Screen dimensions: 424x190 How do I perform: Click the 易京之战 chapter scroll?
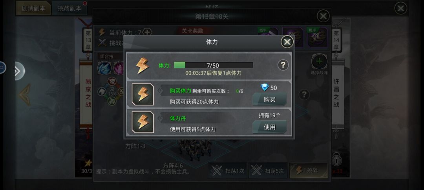pyautogui.click(x=88, y=93)
